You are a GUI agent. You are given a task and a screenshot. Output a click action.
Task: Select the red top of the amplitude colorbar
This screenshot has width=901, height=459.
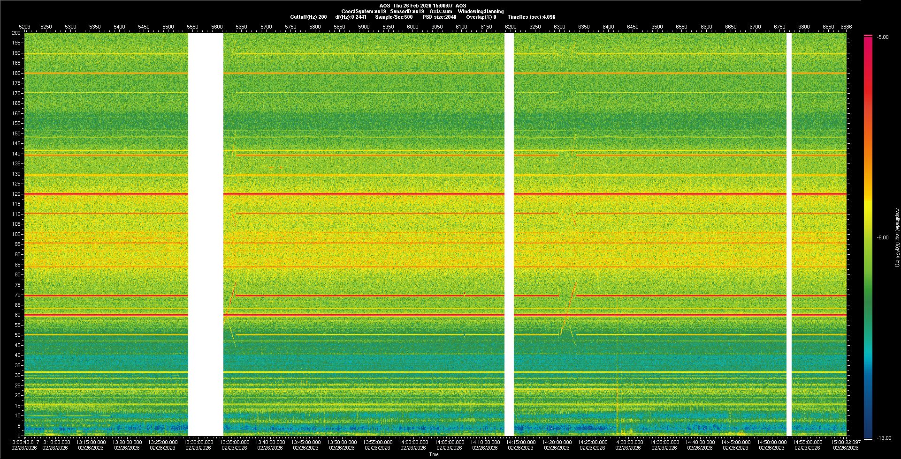point(868,42)
